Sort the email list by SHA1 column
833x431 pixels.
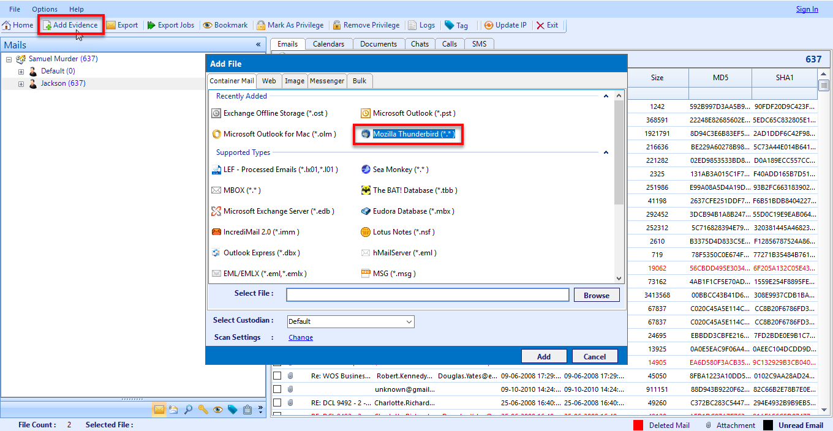click(785, 78)
